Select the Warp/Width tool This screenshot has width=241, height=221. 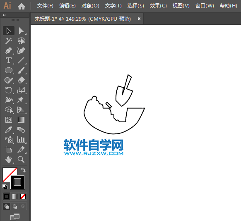9,100
